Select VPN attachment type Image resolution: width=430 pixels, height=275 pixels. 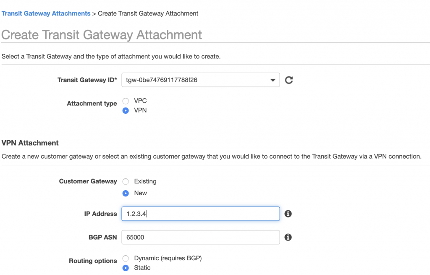[x=126, y=110]
